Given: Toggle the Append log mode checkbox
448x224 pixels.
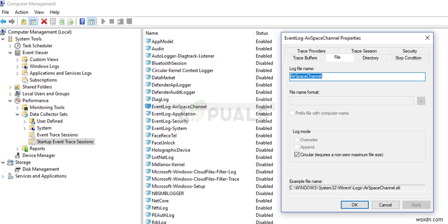Looking at the screenshot, I should [297, 147].
